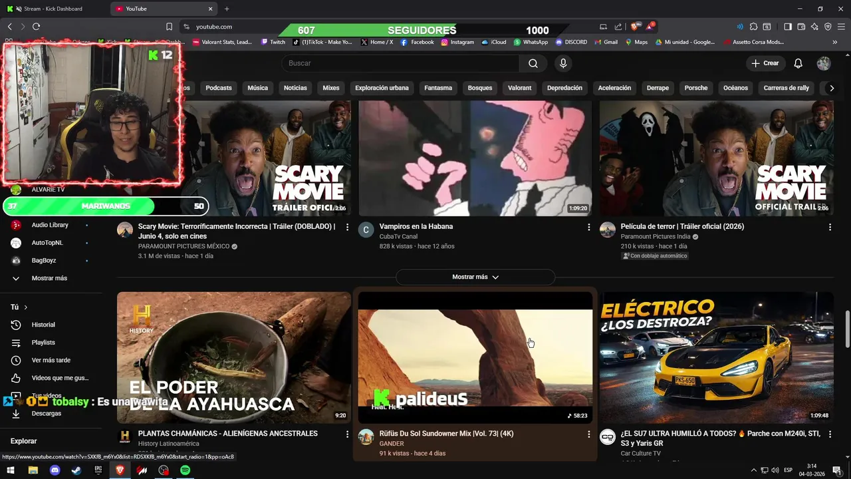Open browser extensions puzzle icon
This screenshot has width=851, height=479.
click(753, 27)
